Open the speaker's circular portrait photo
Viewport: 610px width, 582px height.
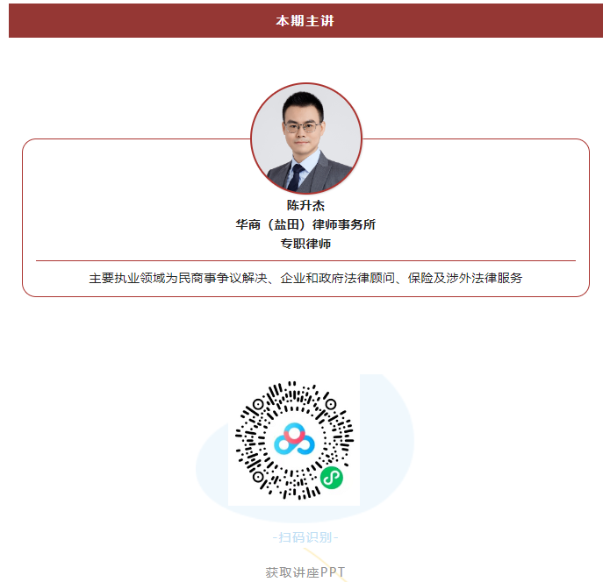tap(306, 138)
